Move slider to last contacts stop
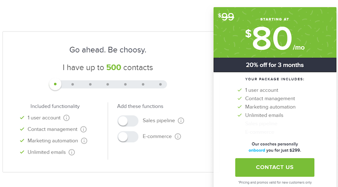Screen dimensions: 338x187 pos(160,84)
